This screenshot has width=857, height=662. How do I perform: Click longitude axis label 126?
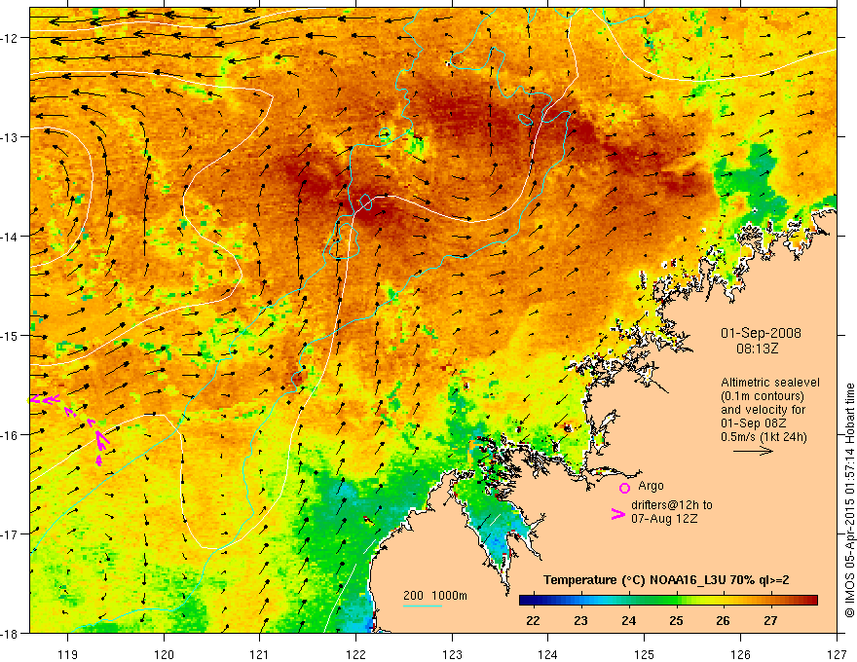pos(740,654)
